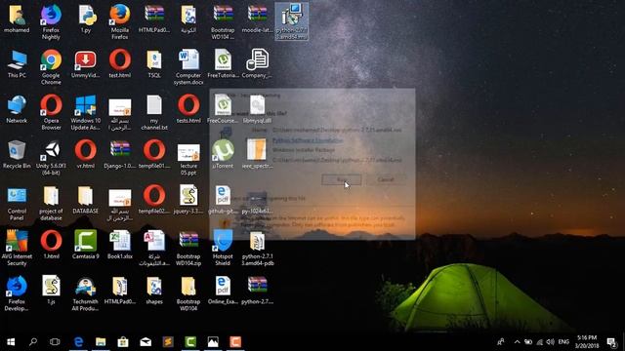625x351 pixels.
Task: Select the DATABASE folder
Action: (85, 199)
